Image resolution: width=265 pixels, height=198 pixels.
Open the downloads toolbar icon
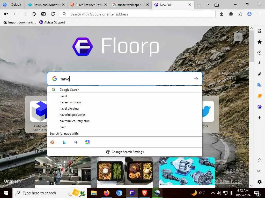(x=222, y=14)
